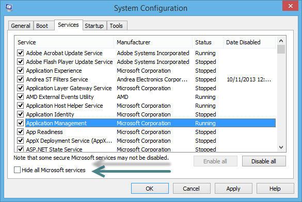Select the Services tab
302x202 pixels.
68,25
